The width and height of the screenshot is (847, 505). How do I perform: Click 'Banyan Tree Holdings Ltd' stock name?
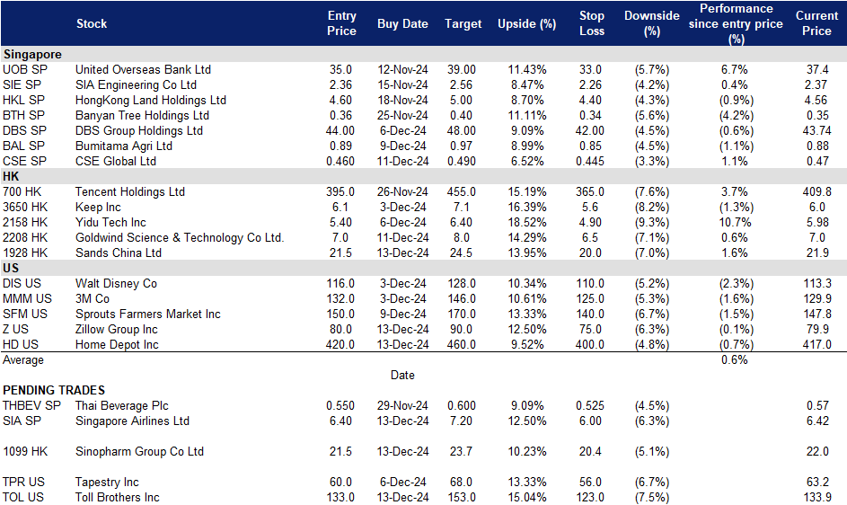point(142,115)
